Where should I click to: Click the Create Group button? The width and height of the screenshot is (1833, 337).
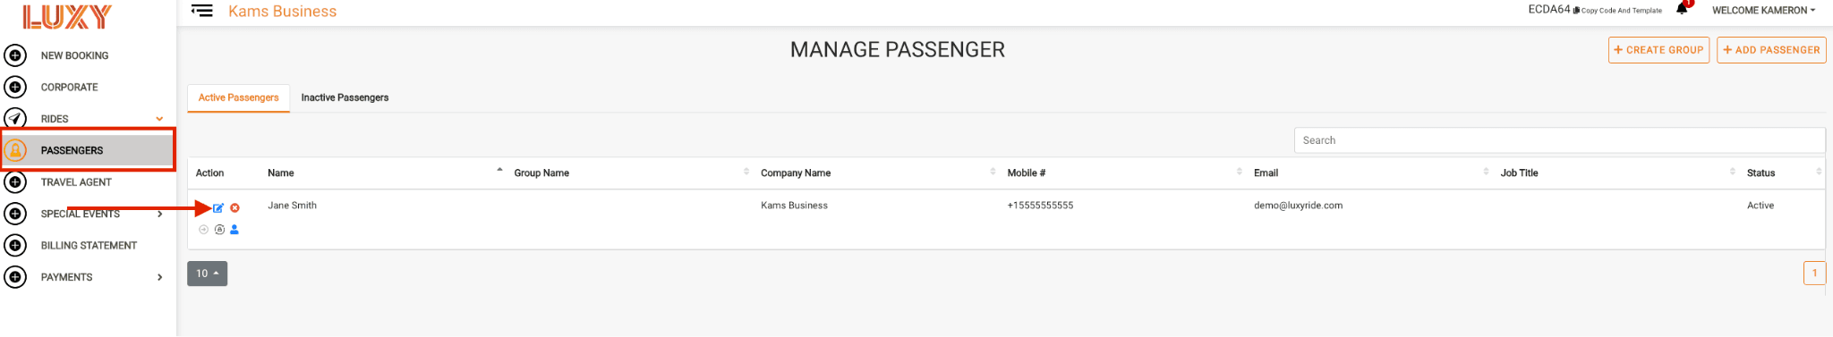[1658, 50]
